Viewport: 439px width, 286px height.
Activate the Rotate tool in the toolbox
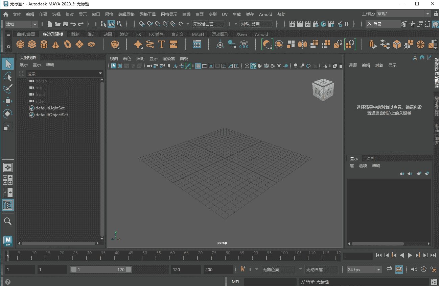8,114
